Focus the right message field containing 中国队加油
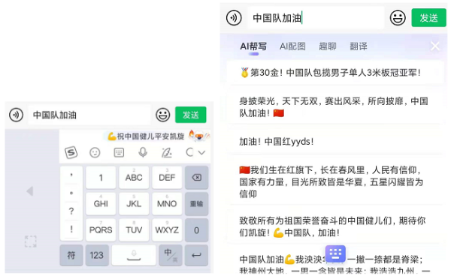 [316, 18]
